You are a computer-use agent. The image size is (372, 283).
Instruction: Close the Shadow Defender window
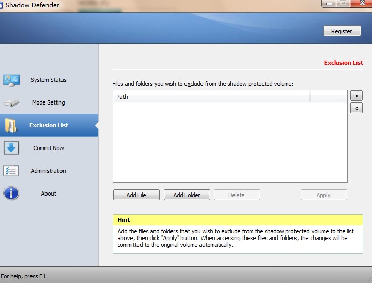(x=361, y=3)
